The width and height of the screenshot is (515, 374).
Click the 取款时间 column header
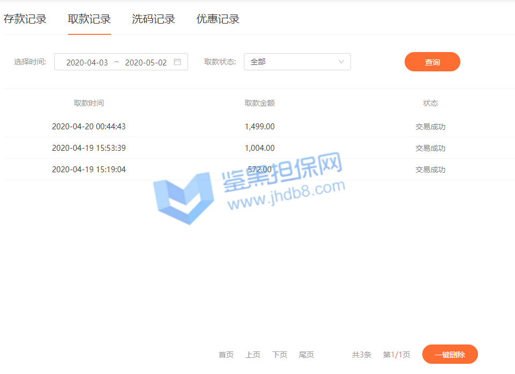[x=89, y=103]
